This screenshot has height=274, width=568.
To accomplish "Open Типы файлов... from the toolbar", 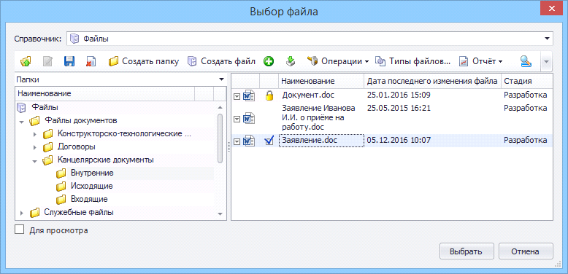I will click(x=412, y=61).
